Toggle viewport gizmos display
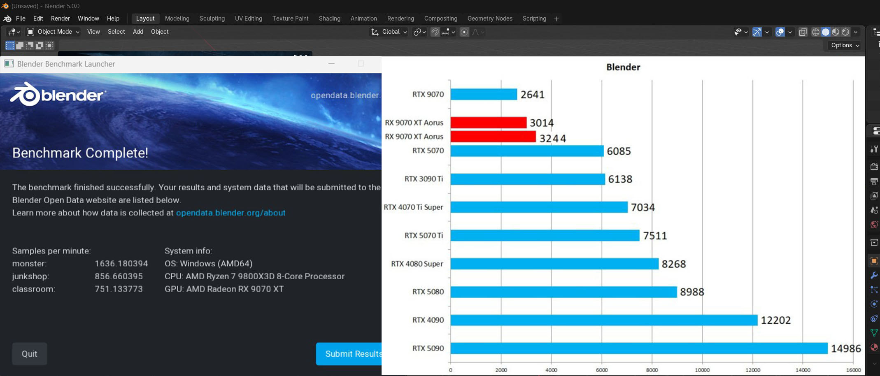The height and width of the screenshot is (376, 880). pyautogui.click(x=757, y=32)
